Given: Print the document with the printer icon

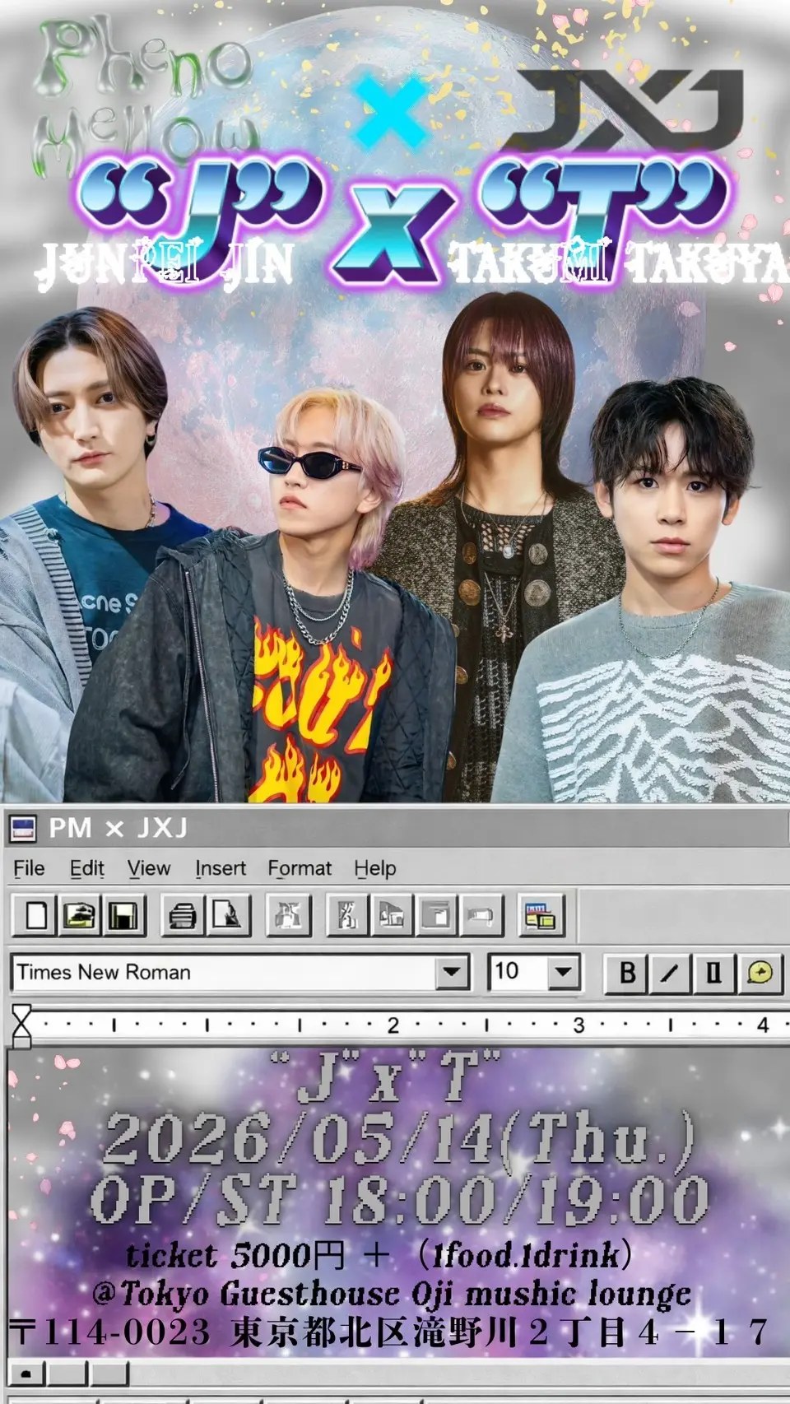Looking at the screenshot, I should tap(183, 915).
